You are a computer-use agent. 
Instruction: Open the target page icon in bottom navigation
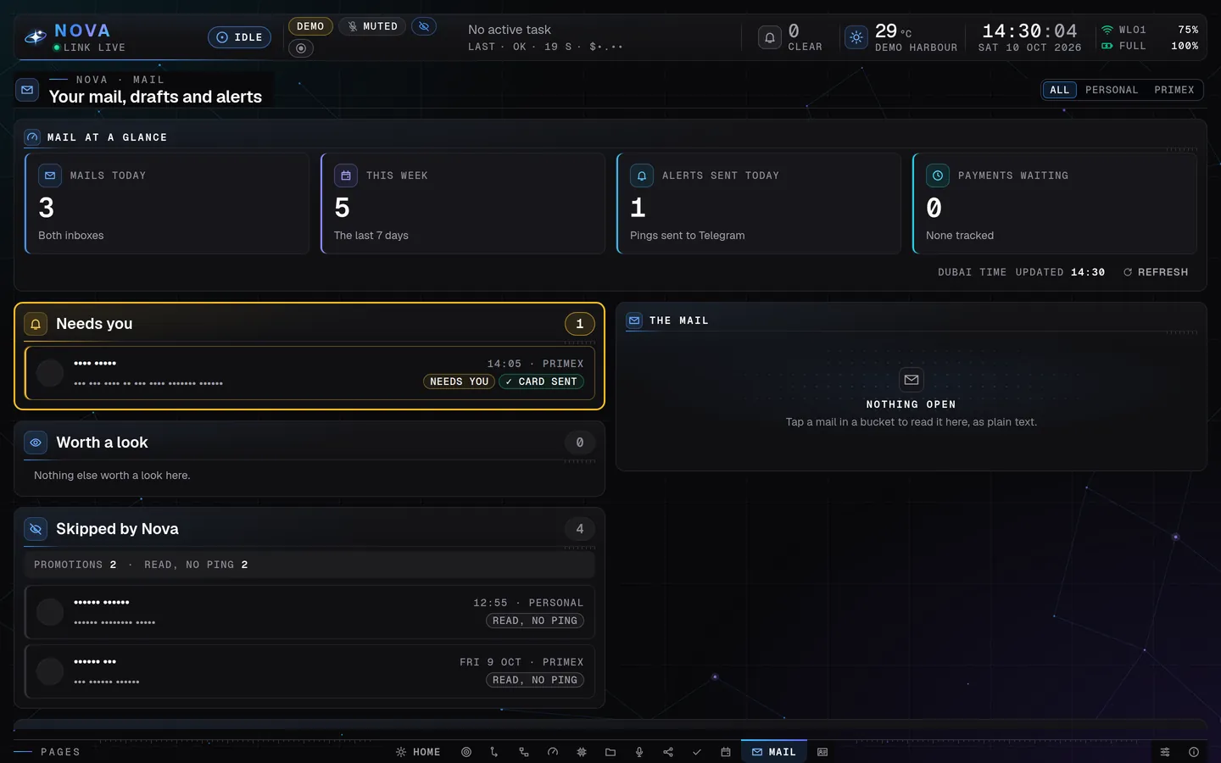click(466, 752)
